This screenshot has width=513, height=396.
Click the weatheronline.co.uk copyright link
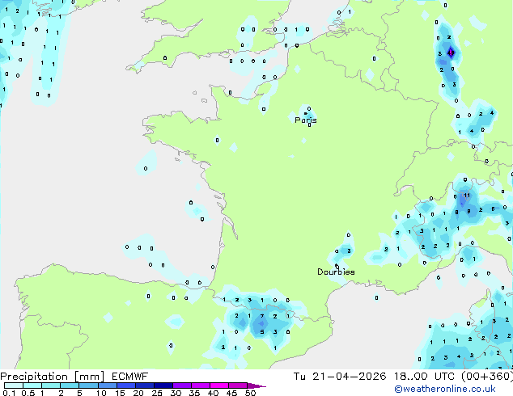click(445, 389)
